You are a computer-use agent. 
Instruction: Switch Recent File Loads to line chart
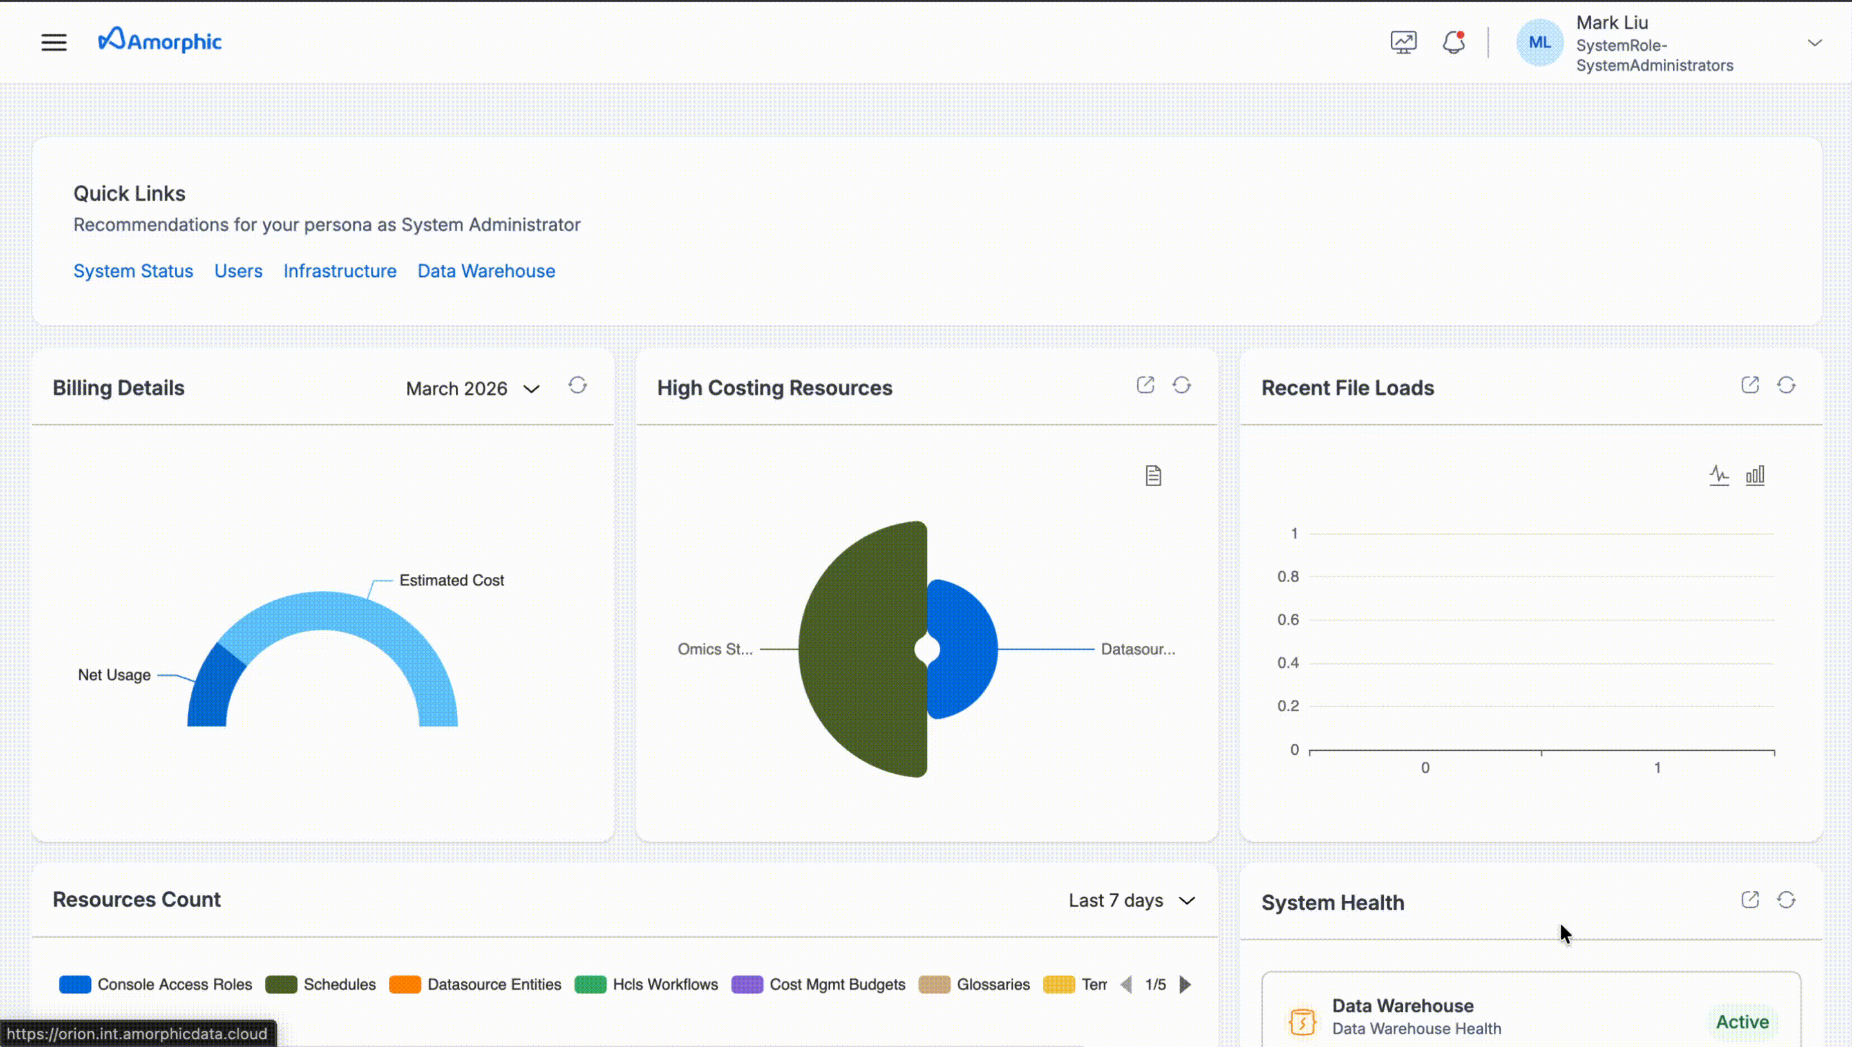point(1719,475)
